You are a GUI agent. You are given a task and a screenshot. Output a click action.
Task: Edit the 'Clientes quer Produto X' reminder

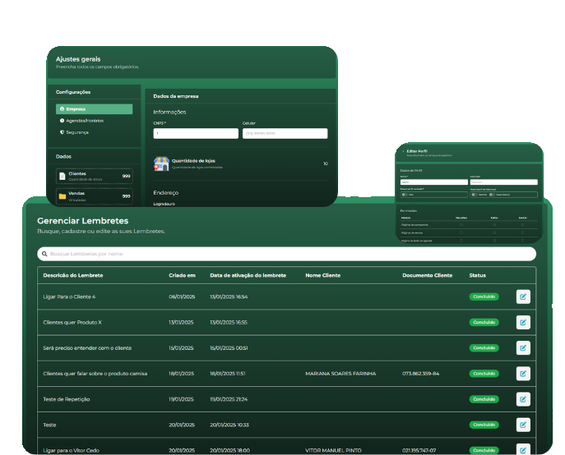(x=523, y=322)
